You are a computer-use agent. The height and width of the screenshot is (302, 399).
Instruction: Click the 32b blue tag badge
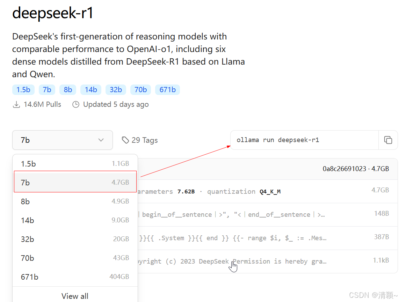(116, 90)
